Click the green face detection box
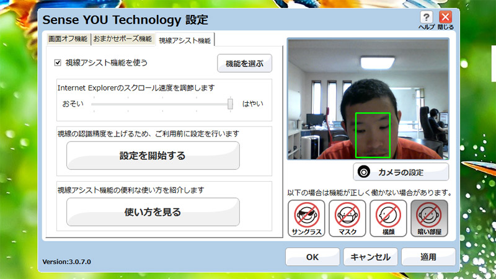Image resolution: width=496 pixels, height=279 pixels. (373, 135)
